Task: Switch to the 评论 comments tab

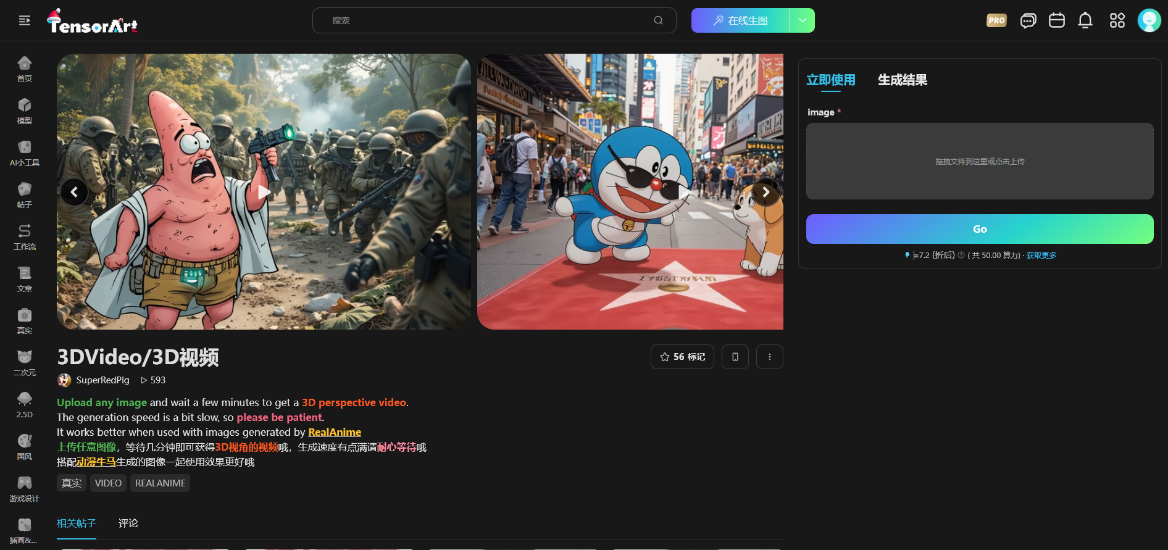Action: pyautogui.click(x=128, y=523)
